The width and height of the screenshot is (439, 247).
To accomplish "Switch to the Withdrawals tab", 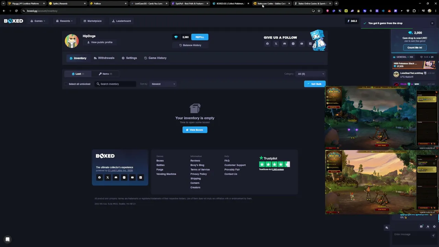I will [x=104, y=58].
